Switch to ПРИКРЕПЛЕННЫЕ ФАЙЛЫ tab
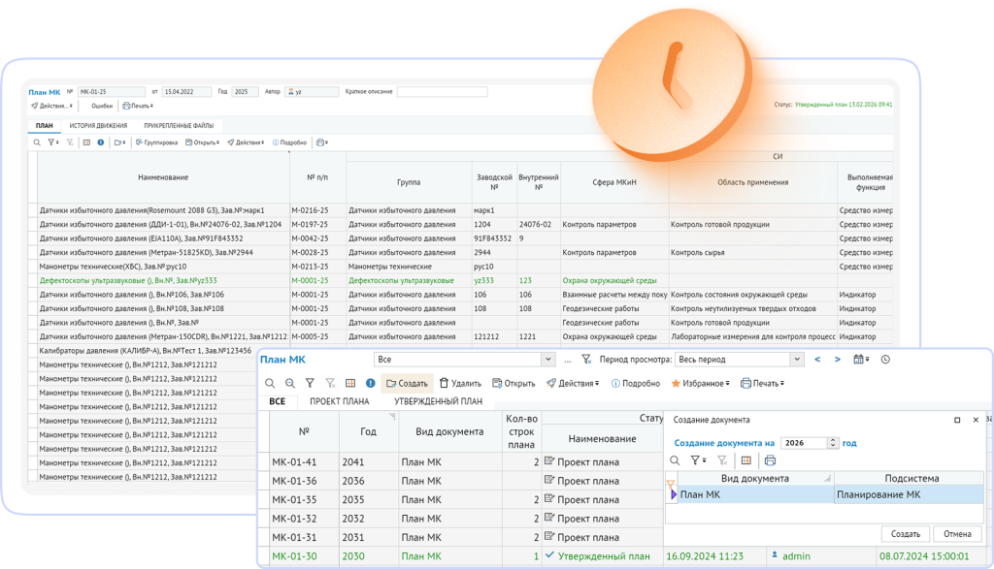The height and width of the screenshot is (569, 994). point(179,125)
